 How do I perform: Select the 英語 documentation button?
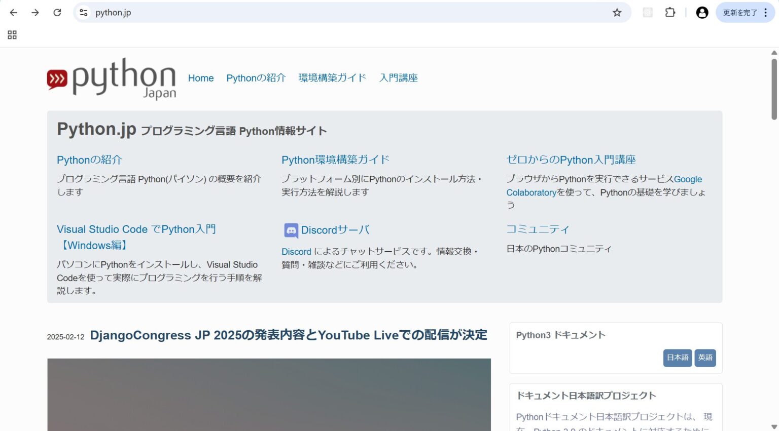[x=705, y=358]
